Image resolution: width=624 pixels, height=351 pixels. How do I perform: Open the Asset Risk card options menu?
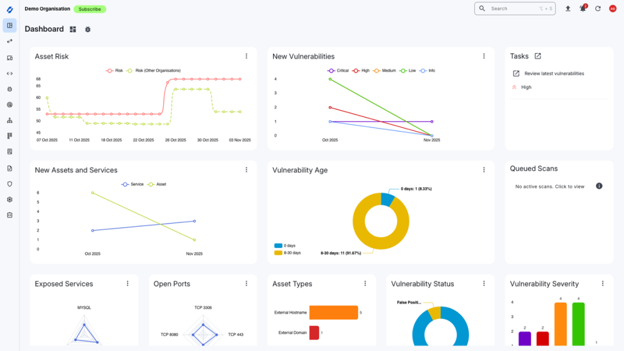[x=246, y=55]
